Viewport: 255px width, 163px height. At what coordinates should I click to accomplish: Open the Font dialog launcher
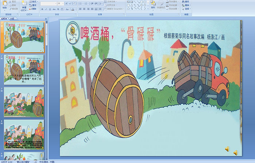[76, 14]
